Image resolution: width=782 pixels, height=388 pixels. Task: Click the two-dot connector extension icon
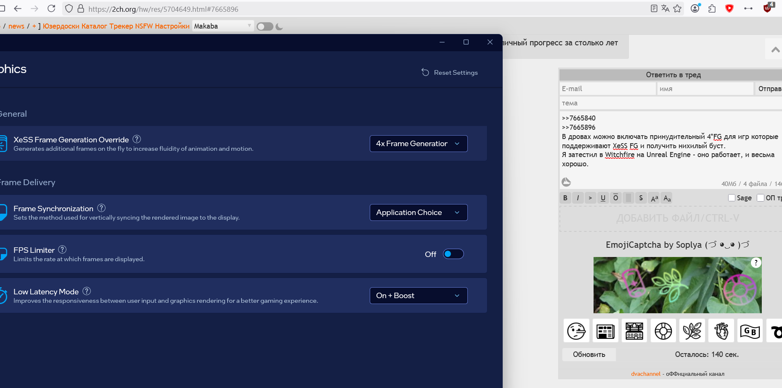coord(748,8)
